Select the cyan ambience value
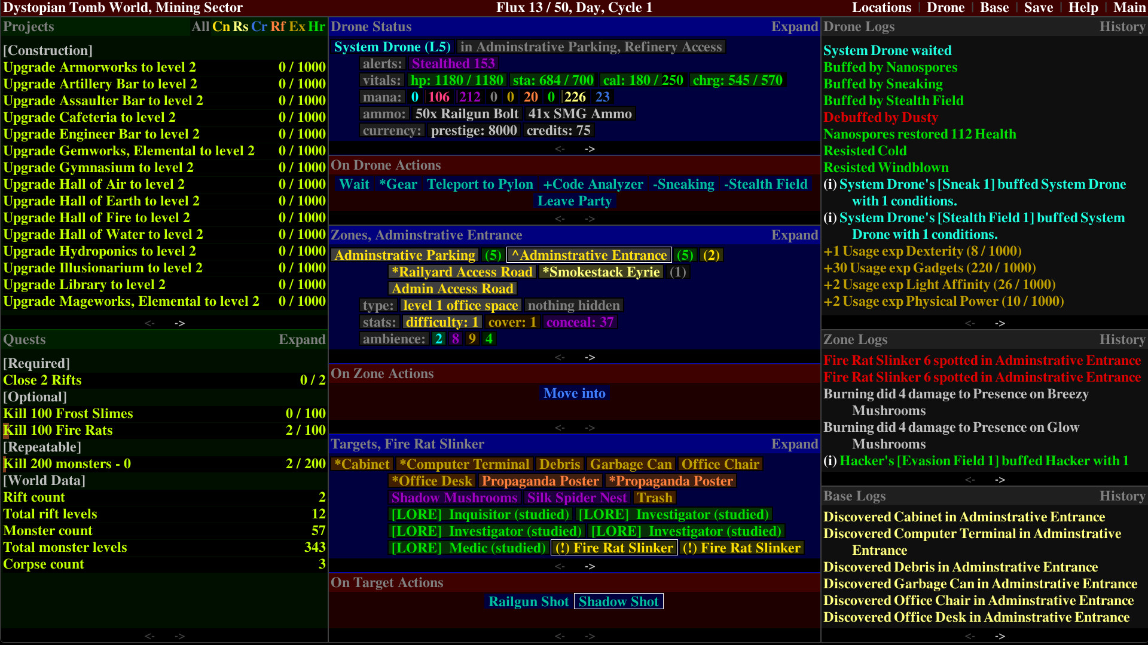 click(x=438, y=339)
